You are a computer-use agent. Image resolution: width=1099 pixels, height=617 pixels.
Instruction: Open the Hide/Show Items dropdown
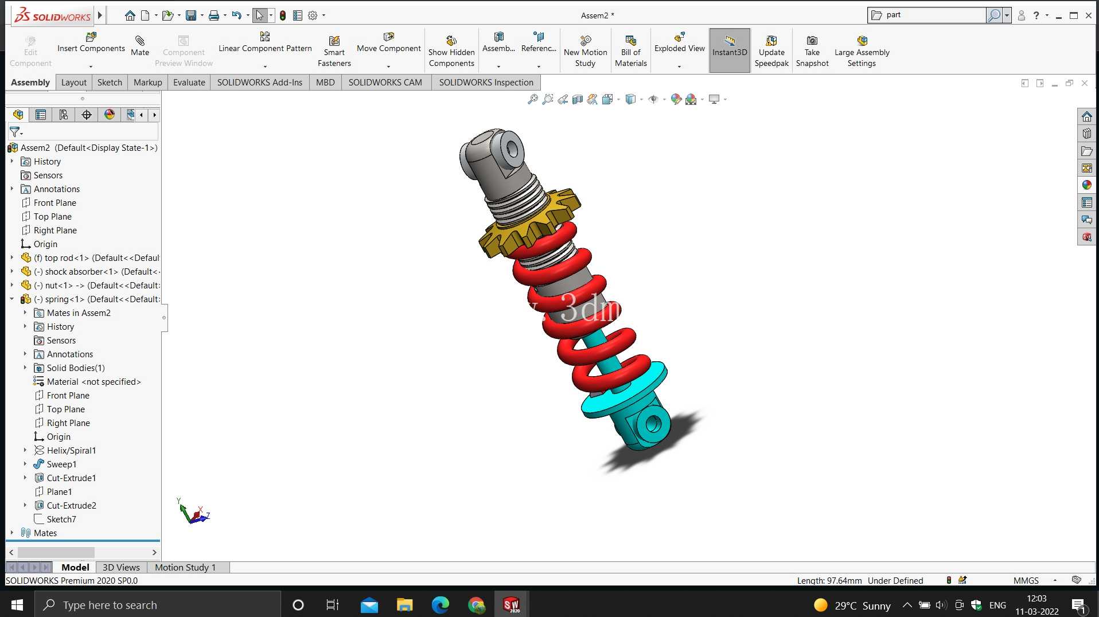pyautogui.click(x=665, y=100)
